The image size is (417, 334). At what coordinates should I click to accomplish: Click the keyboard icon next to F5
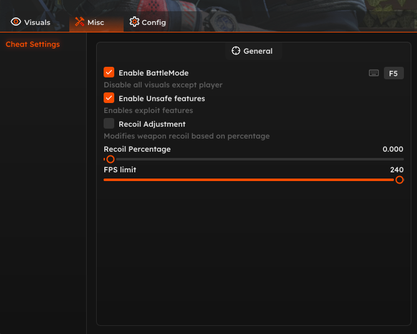(374, 73)
